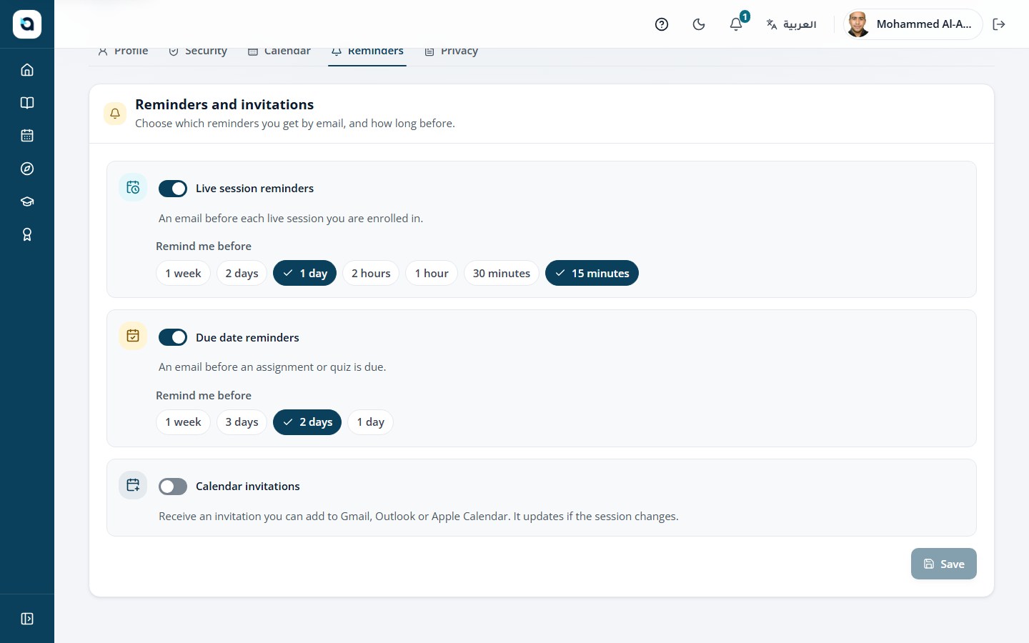Image resolution: width=1029 pixels, height=643 pixels.
Task: Switch to the Privacy tab
Action: click(x=451, y=51)
